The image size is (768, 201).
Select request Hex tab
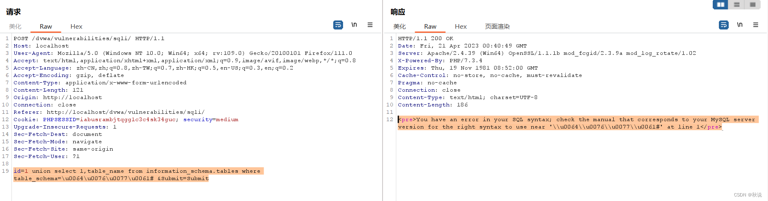(76, 26)
